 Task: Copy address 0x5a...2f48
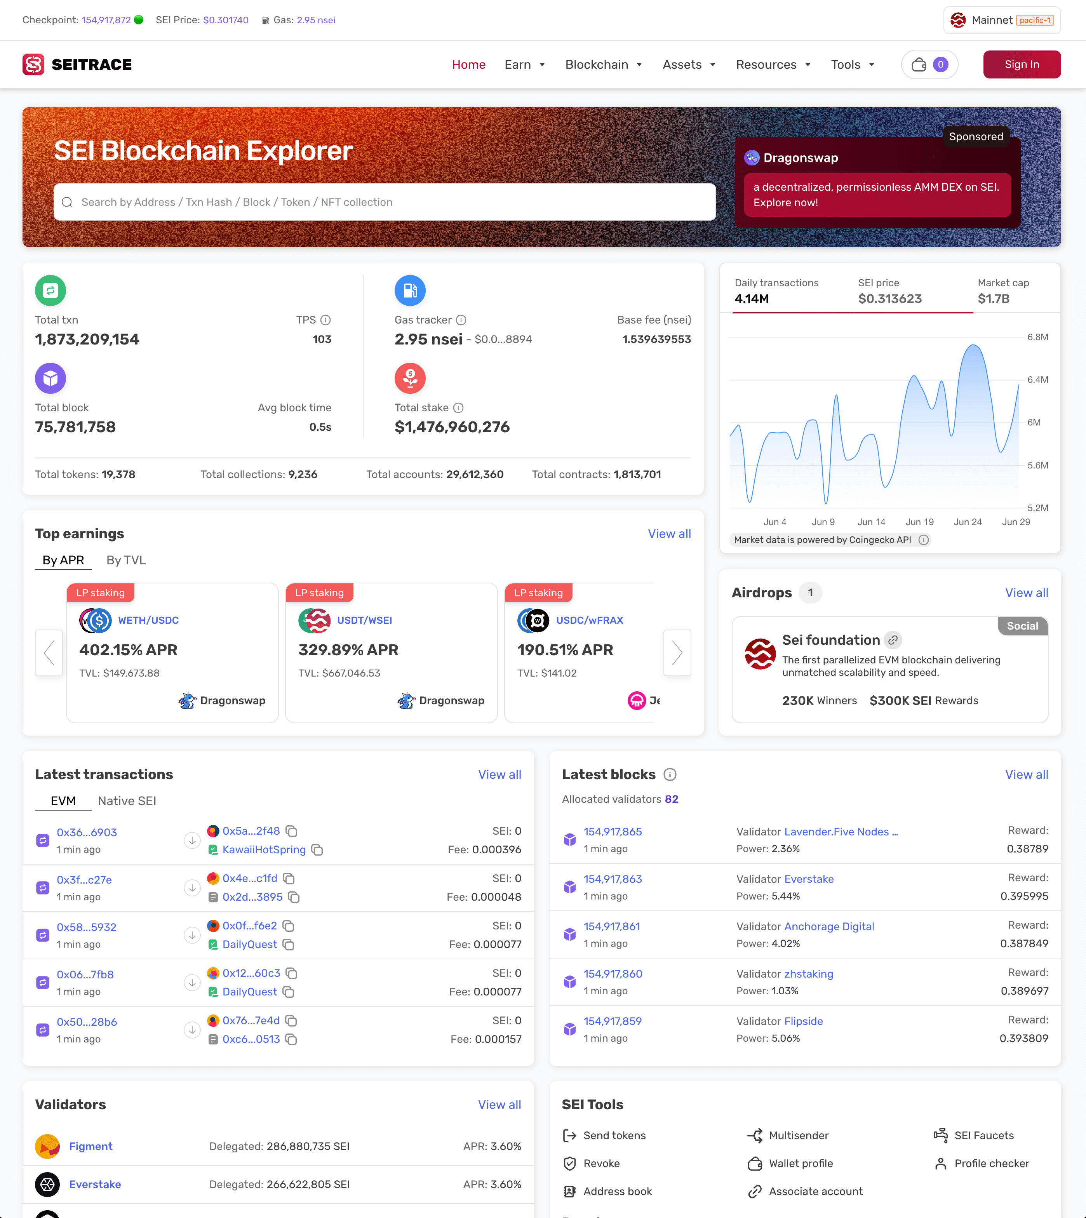click(x=291, y=831)
